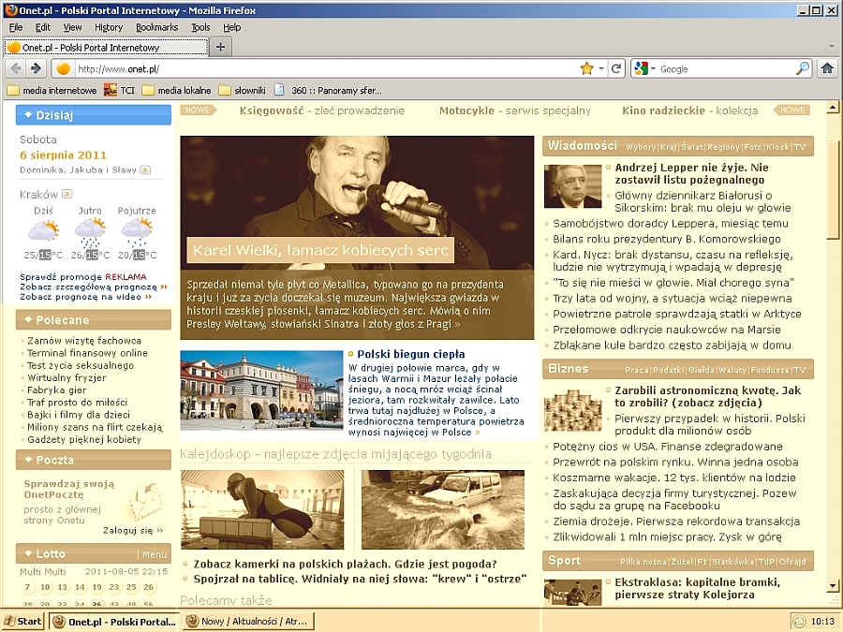The image size is (843, 632).
Task: Click the Onet.pl - Polski Portal taskbar button
Action: coord(115,622)
